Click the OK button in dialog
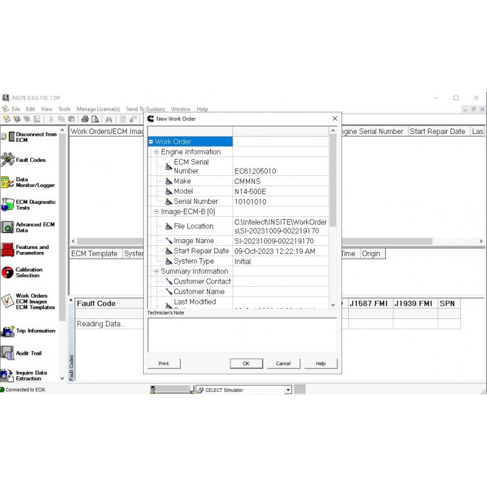Image resolution: width=487 pixels, height=487 pixels. click(247, 363)
